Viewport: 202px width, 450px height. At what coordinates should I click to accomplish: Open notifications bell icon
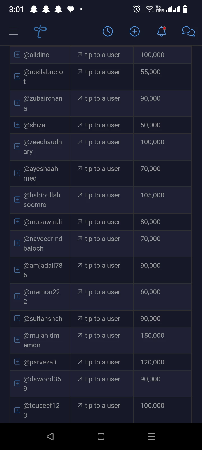162,31
